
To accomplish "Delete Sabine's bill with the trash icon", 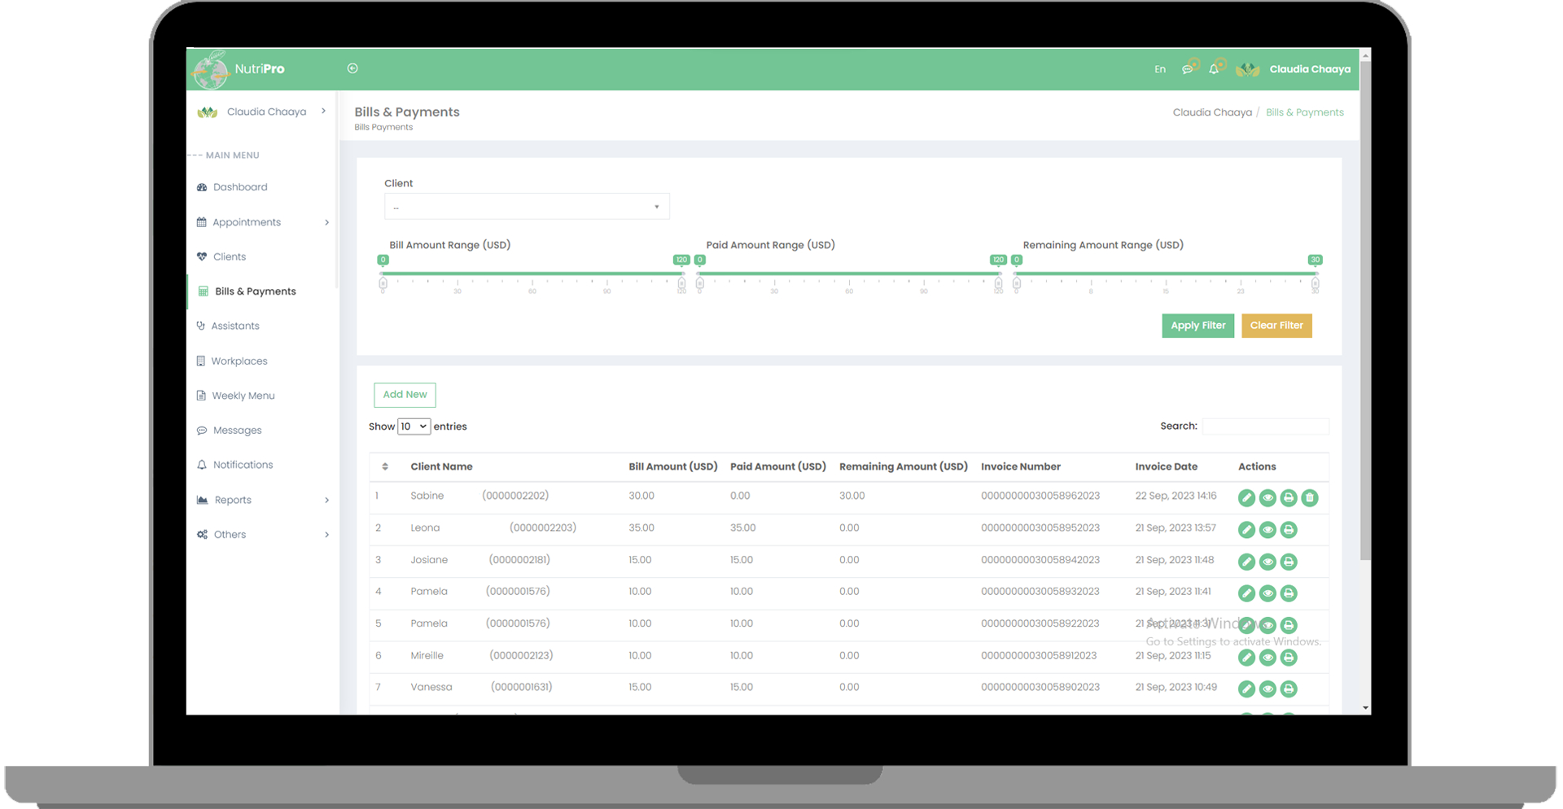I will 1309,498.
